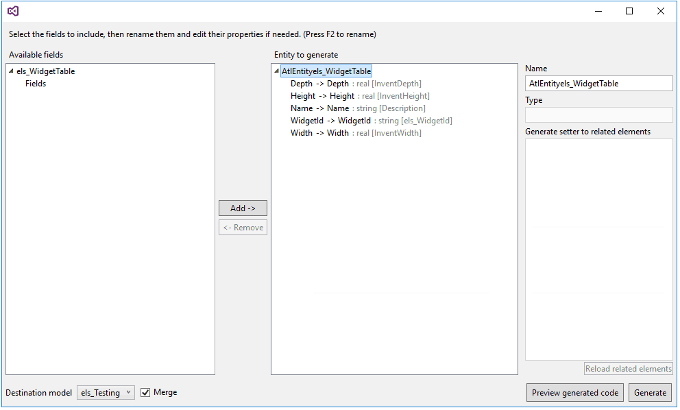This screenshot has width=680, height=410.
Task: Open the Destination model dropdown
Action: pos(106,393)
